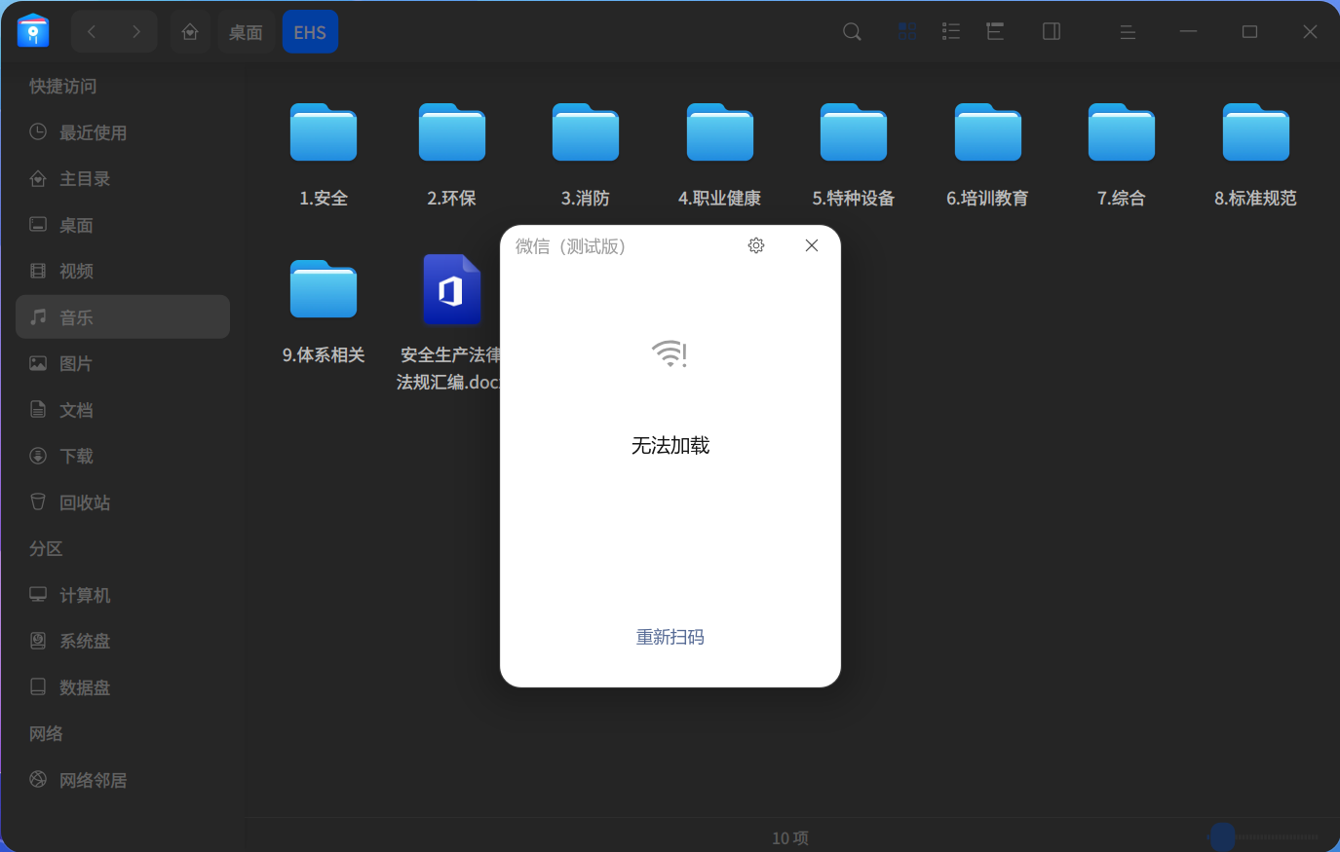
Task: Select the 7.综合 folder
Action: pos(1122,155)
